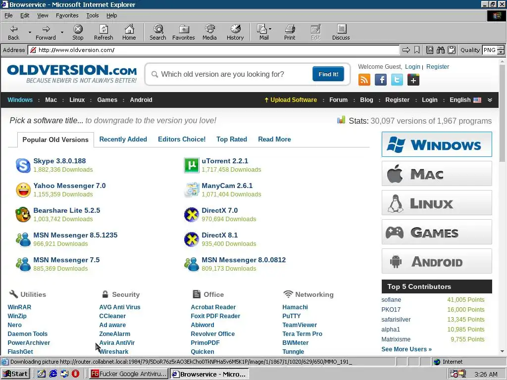Click the Yahoo Messenger smiley icon
Screen dimensions: 507x380
tap(23, 190)
